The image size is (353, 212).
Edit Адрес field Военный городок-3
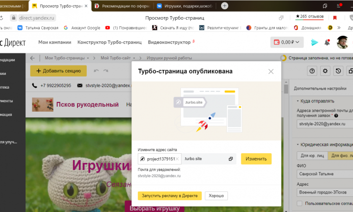(x=325, y=192)
